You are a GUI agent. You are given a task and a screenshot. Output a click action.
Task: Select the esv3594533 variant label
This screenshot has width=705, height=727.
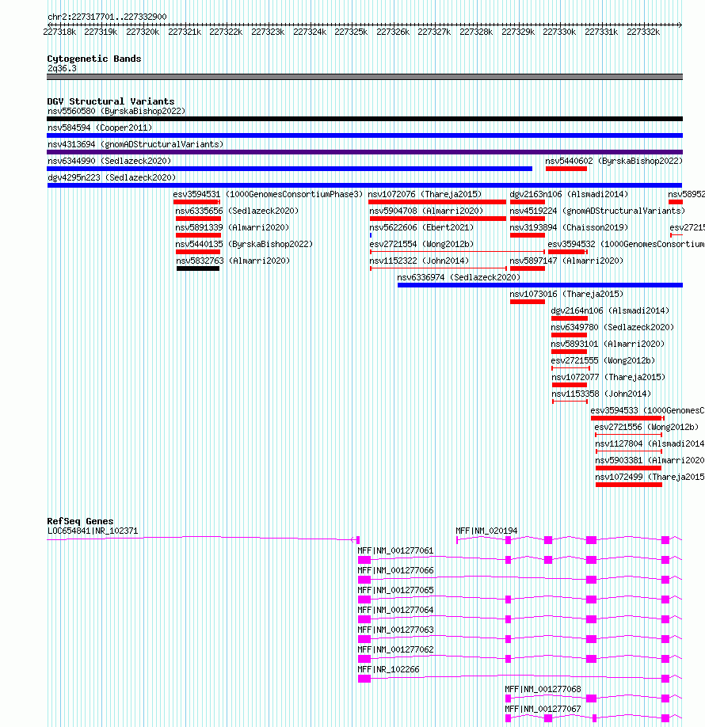click(647, 411)
